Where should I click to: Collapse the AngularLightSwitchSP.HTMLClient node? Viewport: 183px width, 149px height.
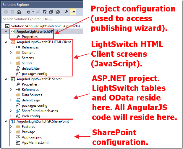[6, 42]
